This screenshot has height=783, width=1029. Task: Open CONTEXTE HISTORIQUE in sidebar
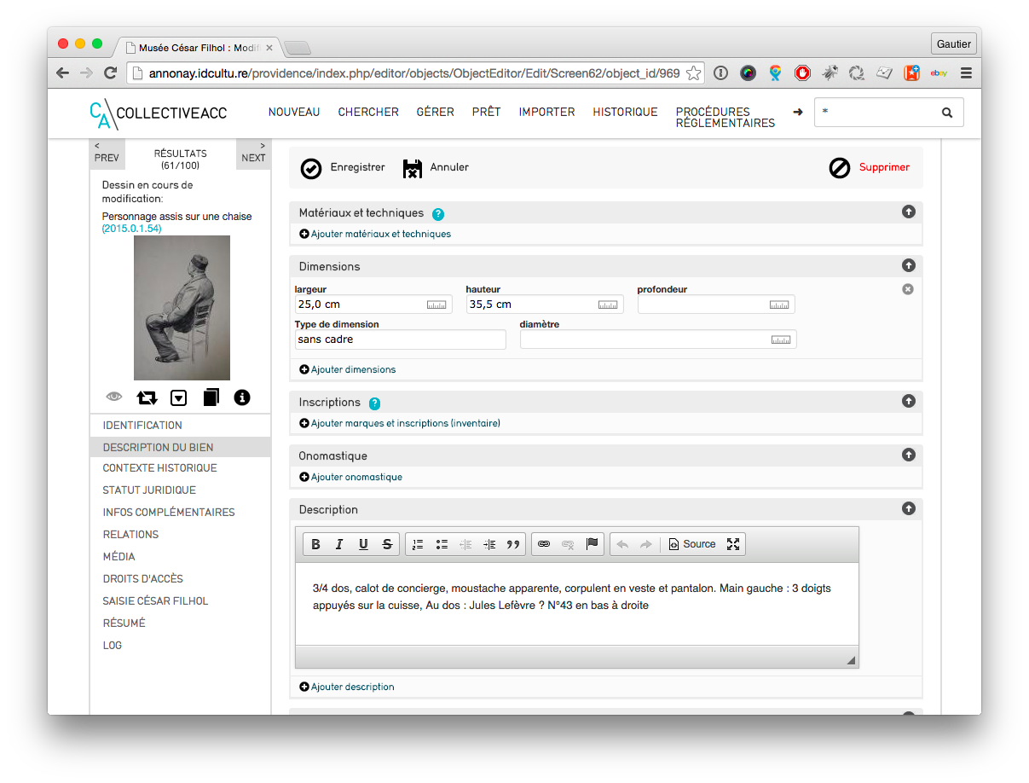click(x=159, y=467)
